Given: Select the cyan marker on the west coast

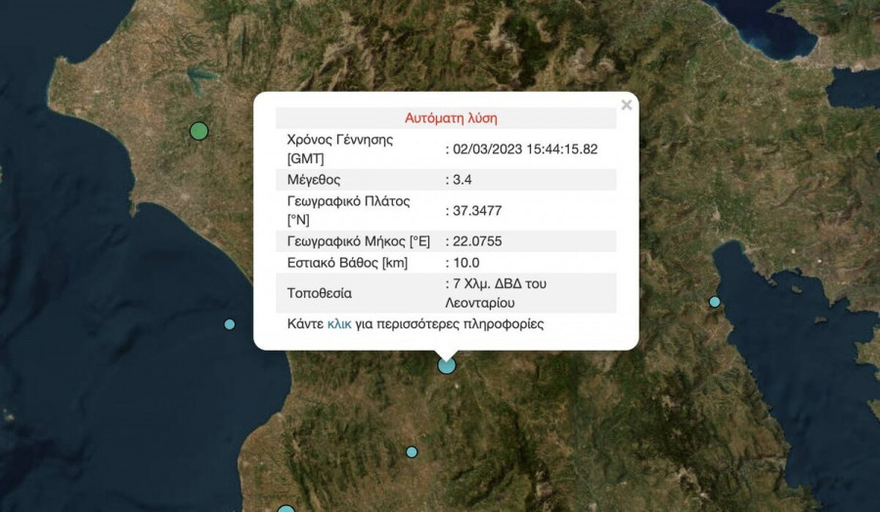Looking at the screenshot, I should (230, 324).
